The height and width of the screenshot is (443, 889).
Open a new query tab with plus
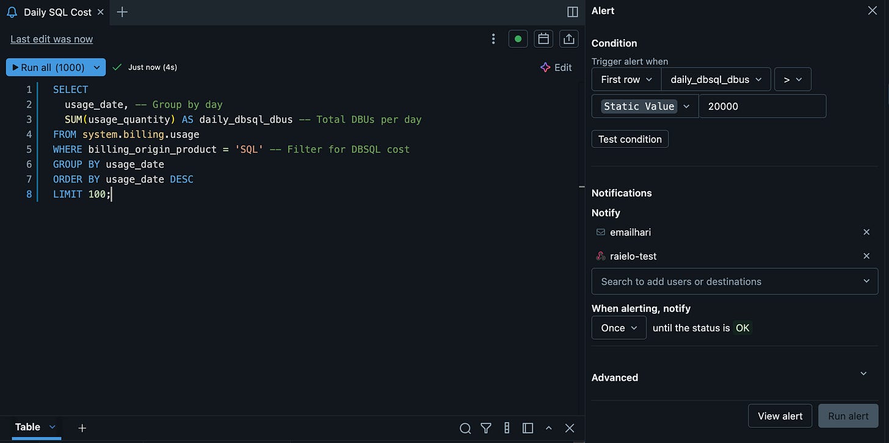122,12
